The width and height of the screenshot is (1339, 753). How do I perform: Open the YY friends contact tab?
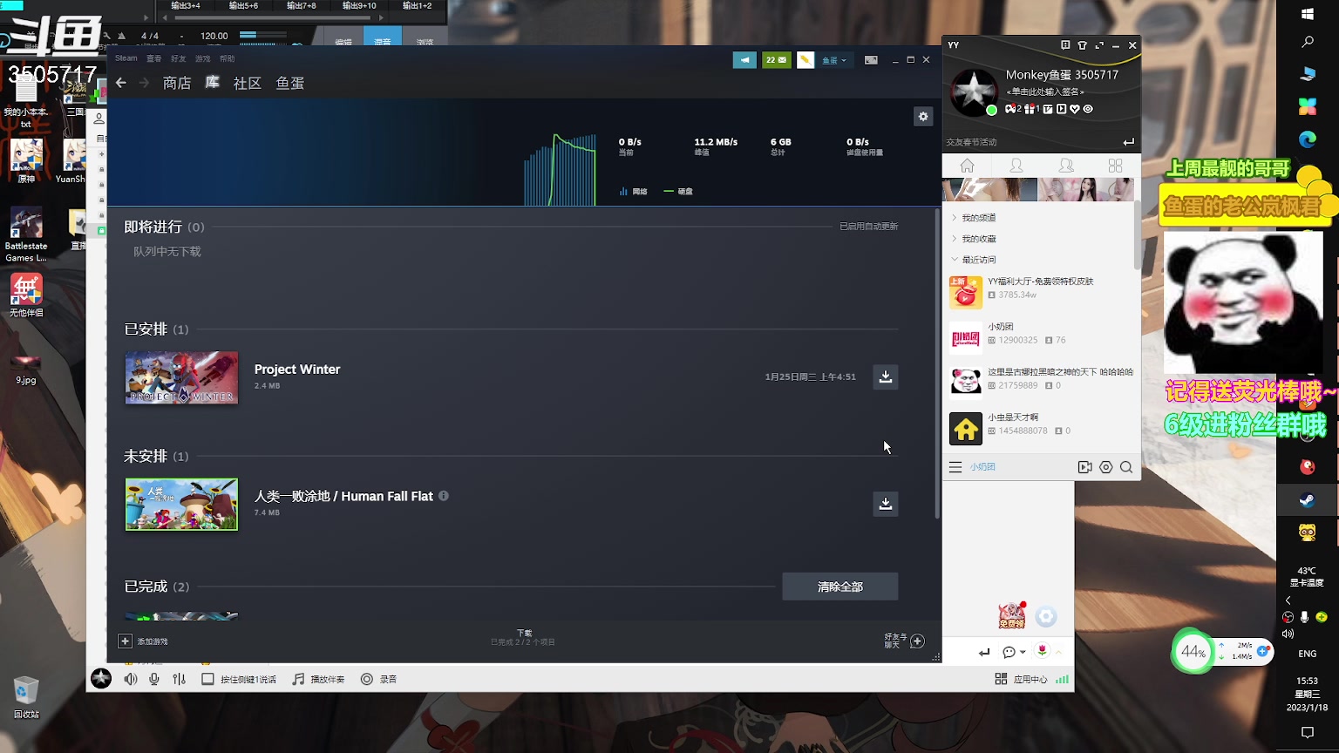[x=1016, y=166]
